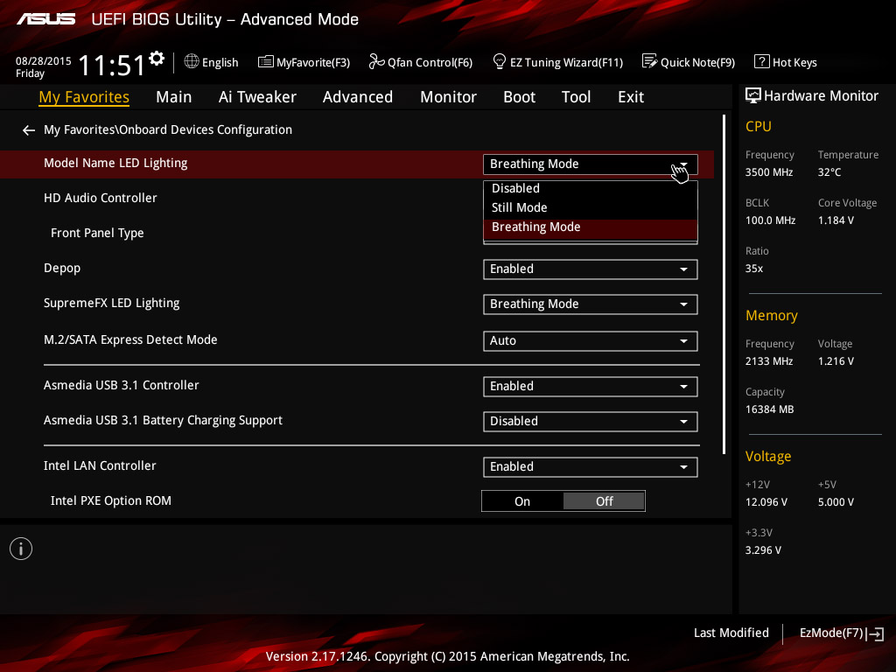Click the Hardware Monitor screen icon
Image resolution: width=896 pixels, height=672 pixels.
(x=753, y=95)
